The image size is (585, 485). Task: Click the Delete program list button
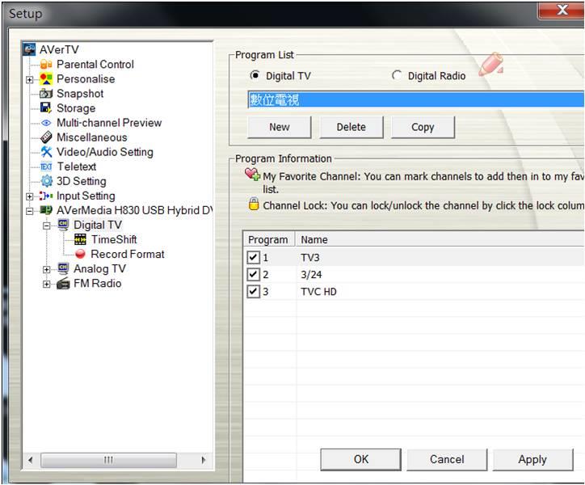351,127
